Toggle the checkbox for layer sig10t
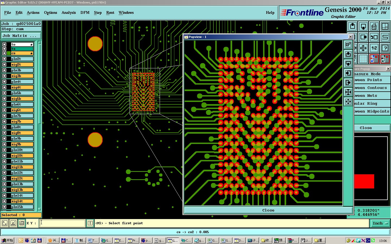391x244 pixels. click(x=4, y=156)
